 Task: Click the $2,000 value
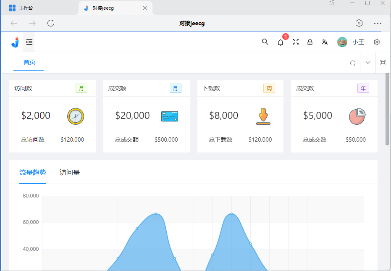coord(36,116)
